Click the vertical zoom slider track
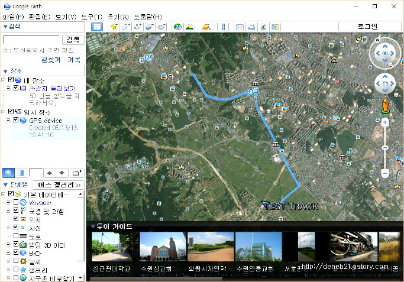Viewport: 404px width, 282px height. [x=385, y=148]
